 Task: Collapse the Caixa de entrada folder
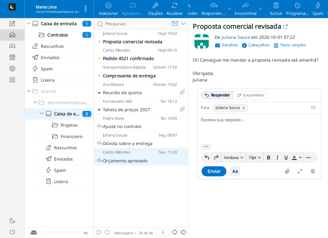pyautogui.click(x=29, y=24)
